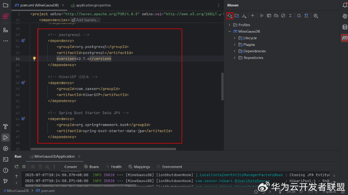Expand Profiles node in Maven
This screenshot has width=348, height=195.
(229, 25)
